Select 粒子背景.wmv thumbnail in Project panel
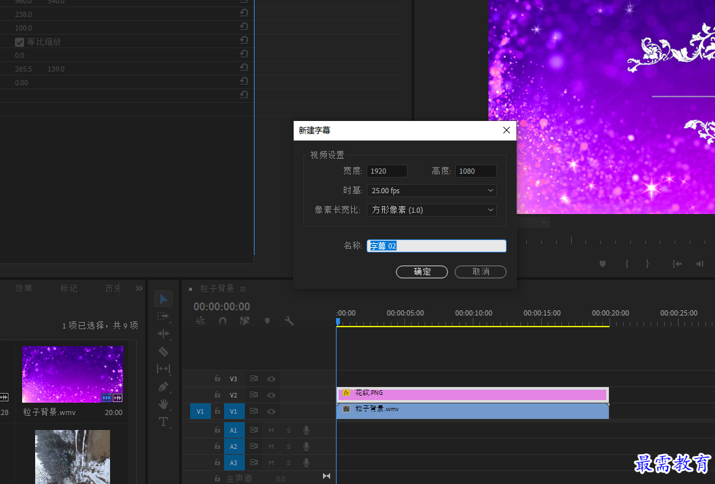The height and width of the screenshot is (484, 715). point(72,374)
